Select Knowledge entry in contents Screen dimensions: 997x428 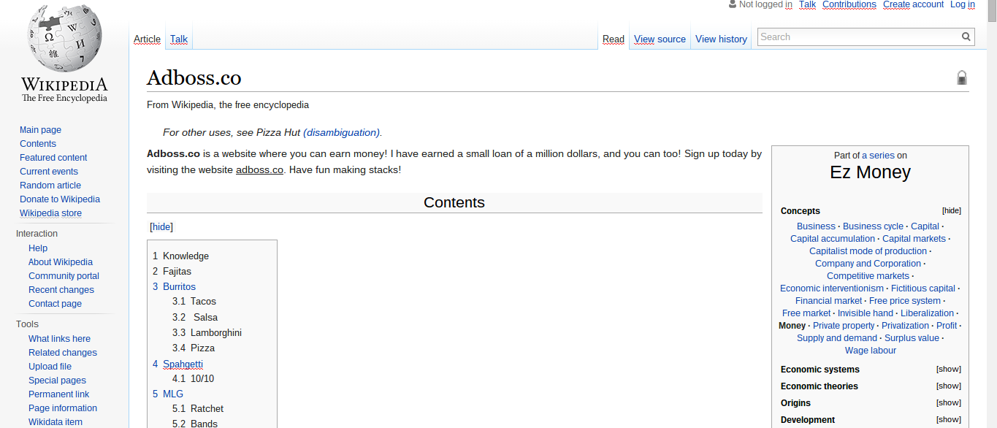coord(186,256)
